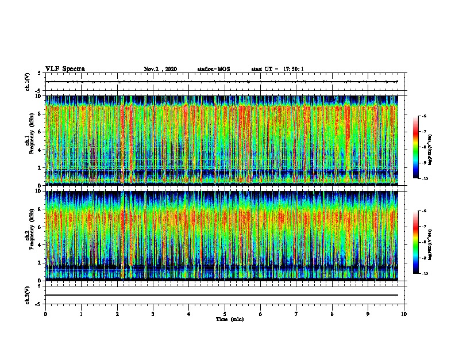This screenshot has height=352, width=455.
Task: Click the ch.3 flat voltage trace
Action: (x=222, y=295)
